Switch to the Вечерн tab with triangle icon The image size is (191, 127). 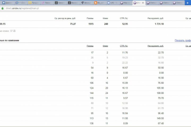(x=86, y=3)
